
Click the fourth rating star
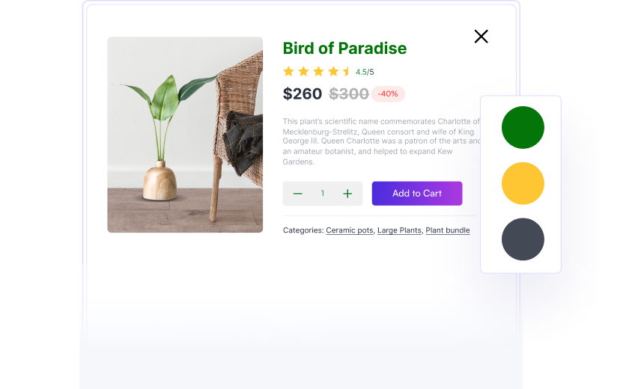point(333,72)
